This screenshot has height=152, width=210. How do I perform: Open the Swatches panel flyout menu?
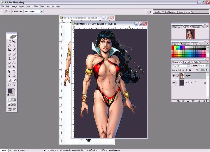207,44
